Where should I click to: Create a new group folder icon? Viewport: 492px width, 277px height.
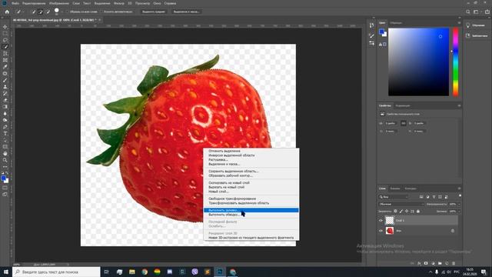coord(440,263)
